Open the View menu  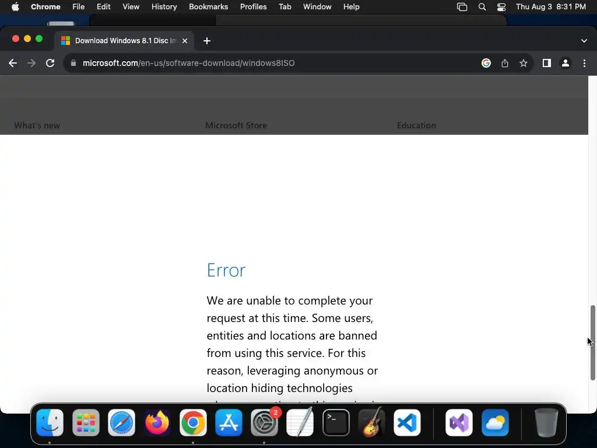tap(131, 6)
